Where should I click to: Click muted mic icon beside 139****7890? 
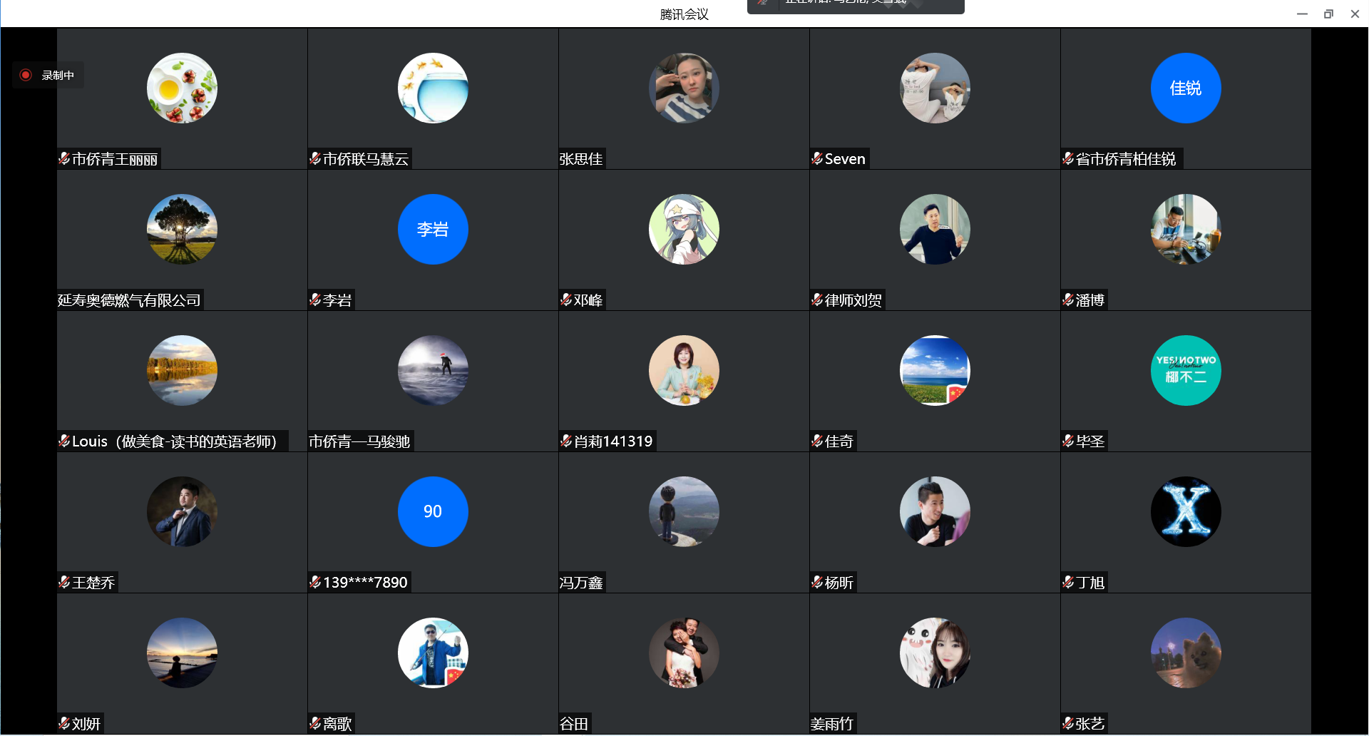(x=315, y=582)
